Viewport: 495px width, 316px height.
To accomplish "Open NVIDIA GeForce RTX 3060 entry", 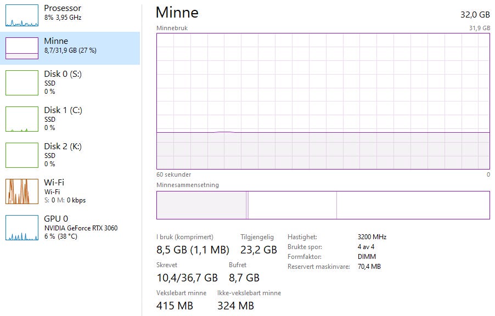I will tap(81, 228).
